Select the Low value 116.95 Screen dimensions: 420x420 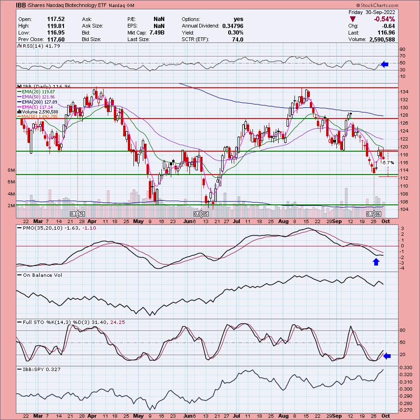(x=56, y=33)
